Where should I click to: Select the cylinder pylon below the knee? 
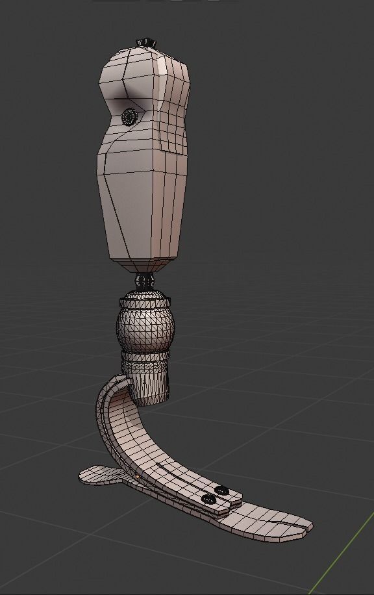tap(145, 377)
